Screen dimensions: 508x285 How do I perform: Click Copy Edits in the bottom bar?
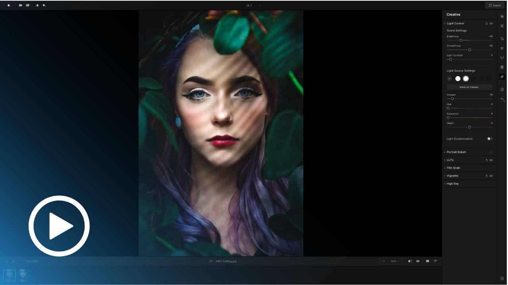(x=32, y=261)
